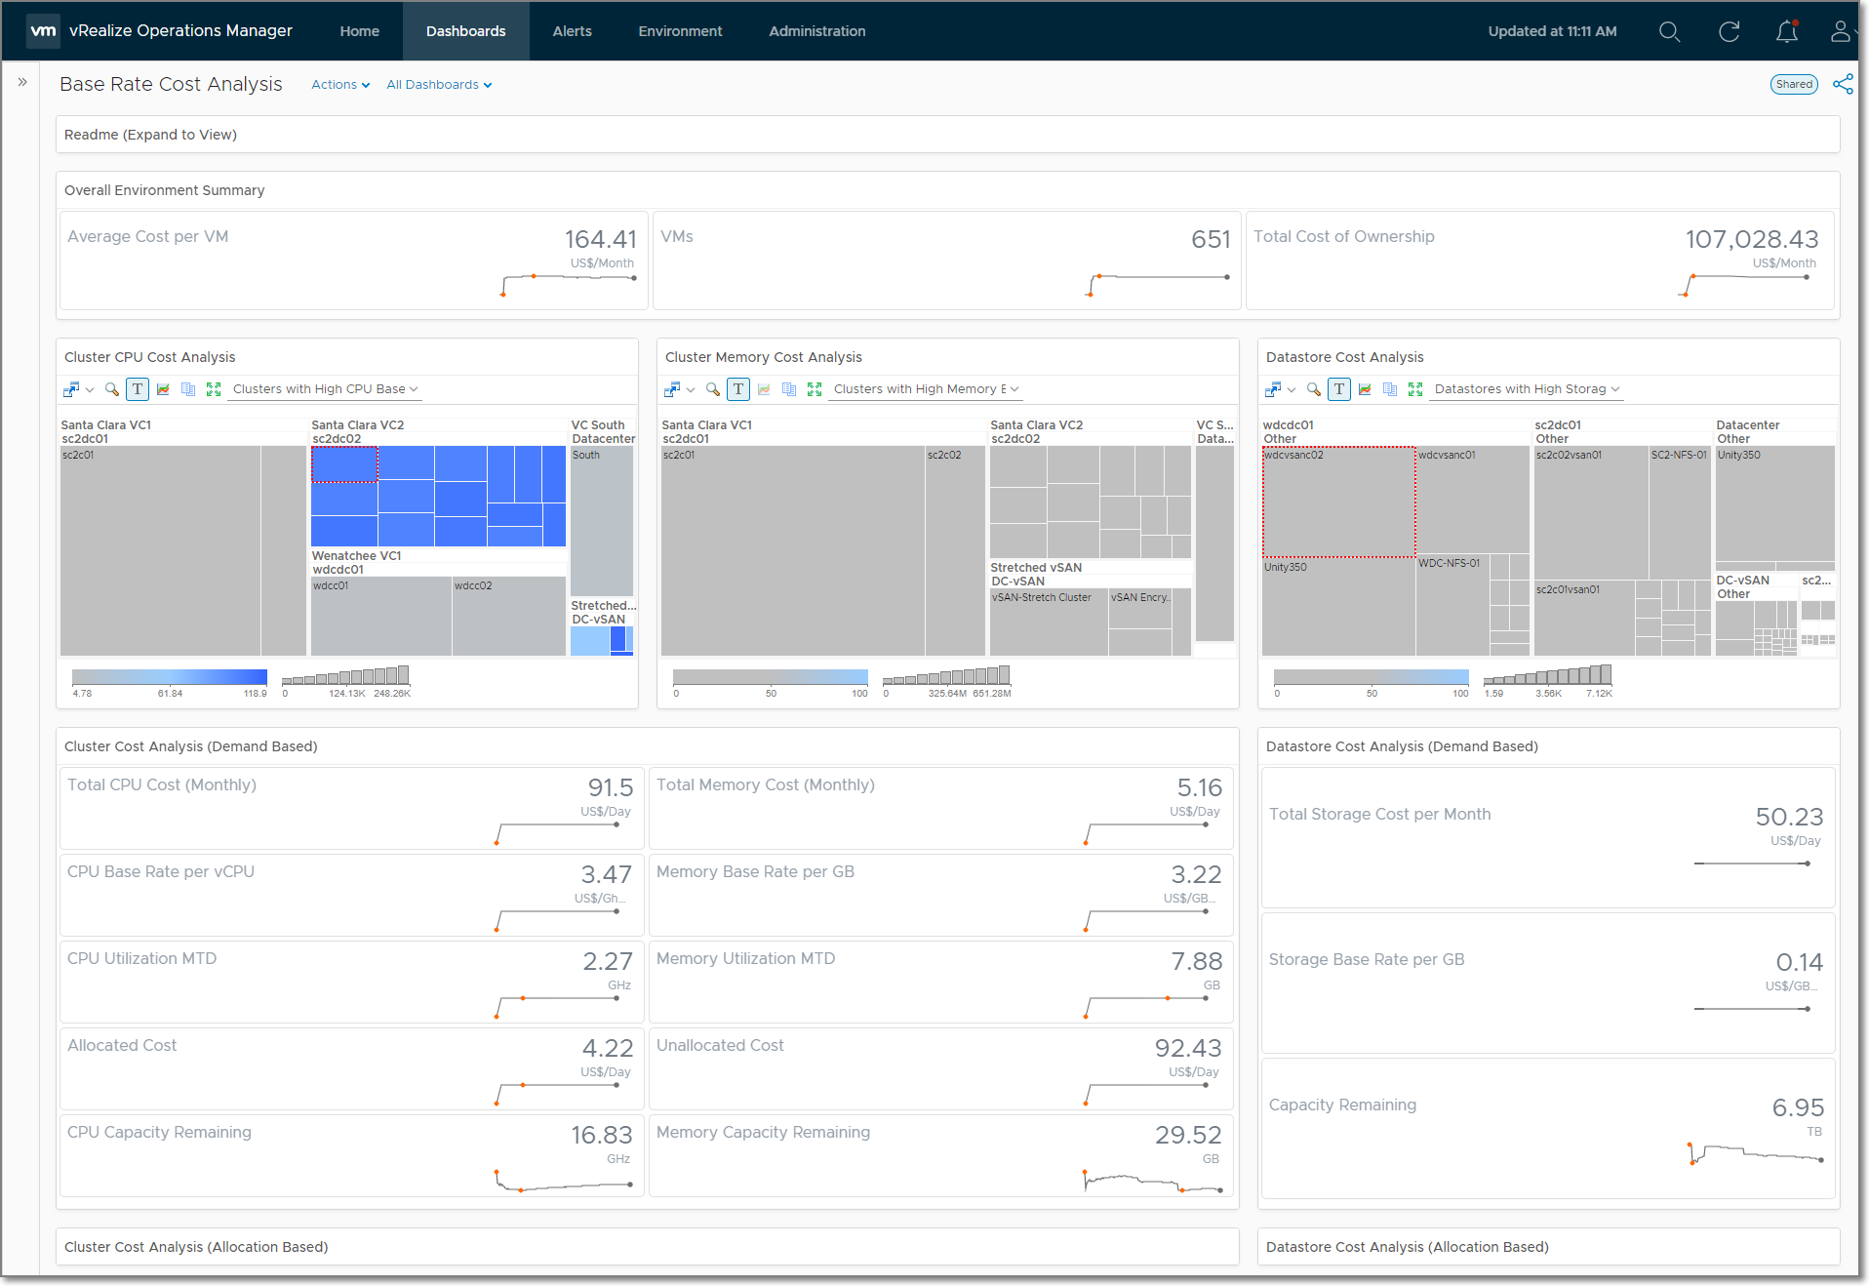Click the Updated at 11:11 AM text
1869x1286 pixels.
click(x=1552, y=31)
